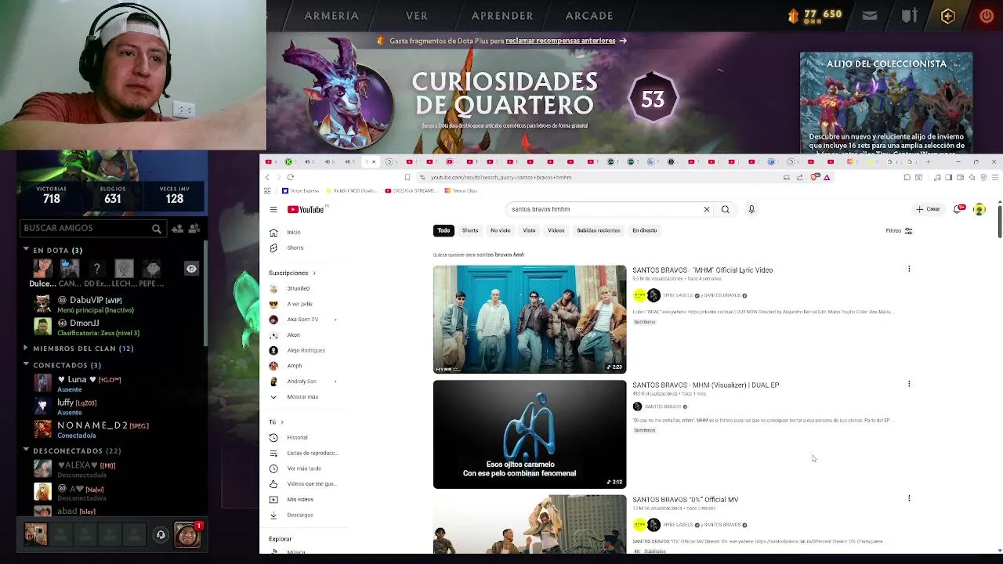
Task: Expand MIEMBROS DEL CLAN group
Action: 26,348
